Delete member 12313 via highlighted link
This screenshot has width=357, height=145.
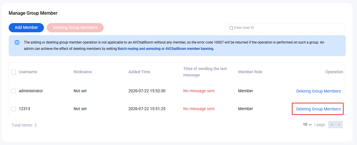[x=318, y=109]
